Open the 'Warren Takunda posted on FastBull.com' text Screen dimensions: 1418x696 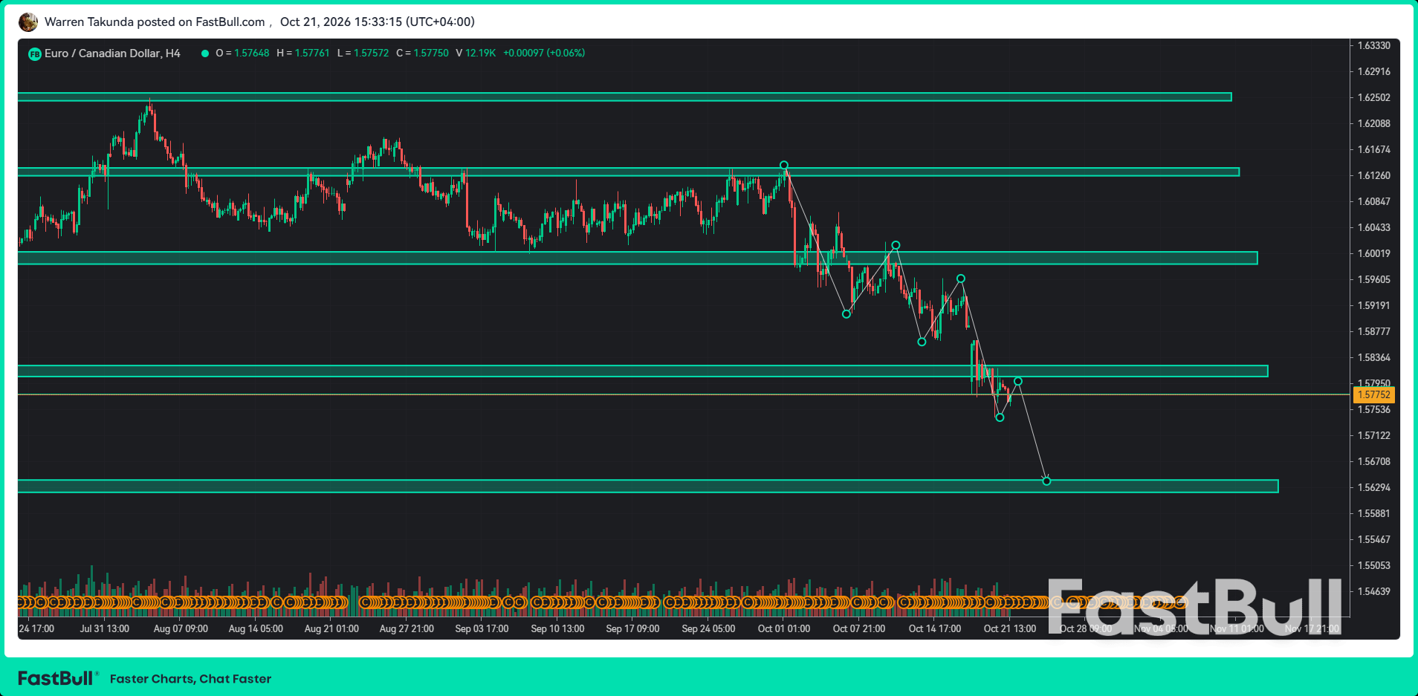tap(155, 22)
